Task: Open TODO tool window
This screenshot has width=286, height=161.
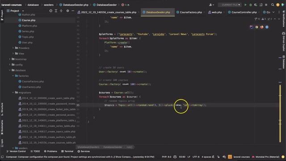Action: point(35,151)
